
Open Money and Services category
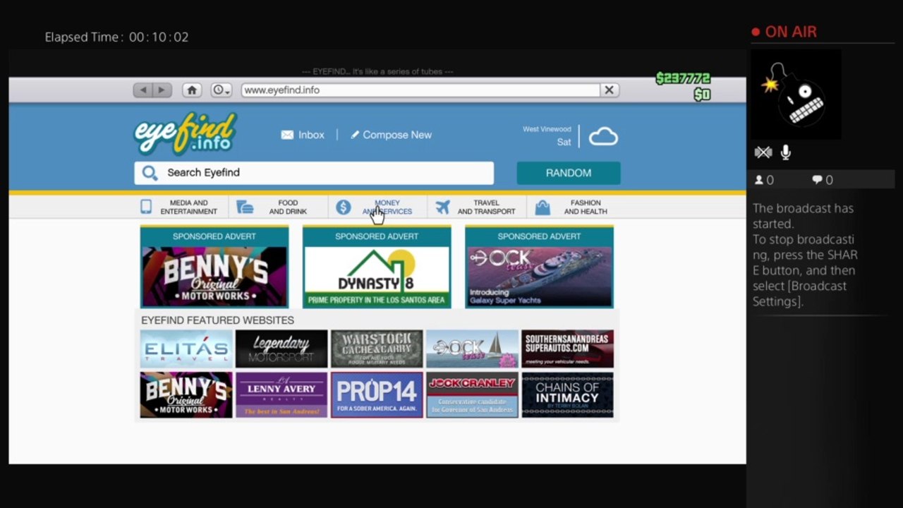click(x=377, y=207)
